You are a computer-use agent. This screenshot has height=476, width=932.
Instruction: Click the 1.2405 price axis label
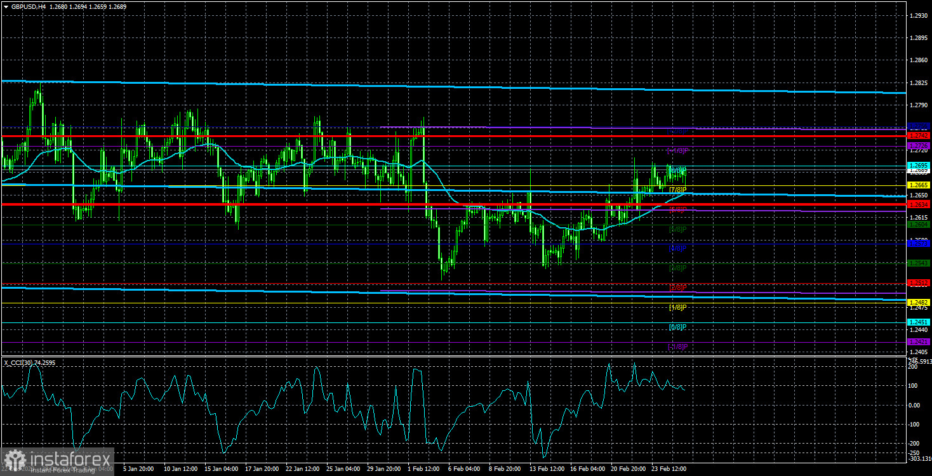click(x=918, y=352)
